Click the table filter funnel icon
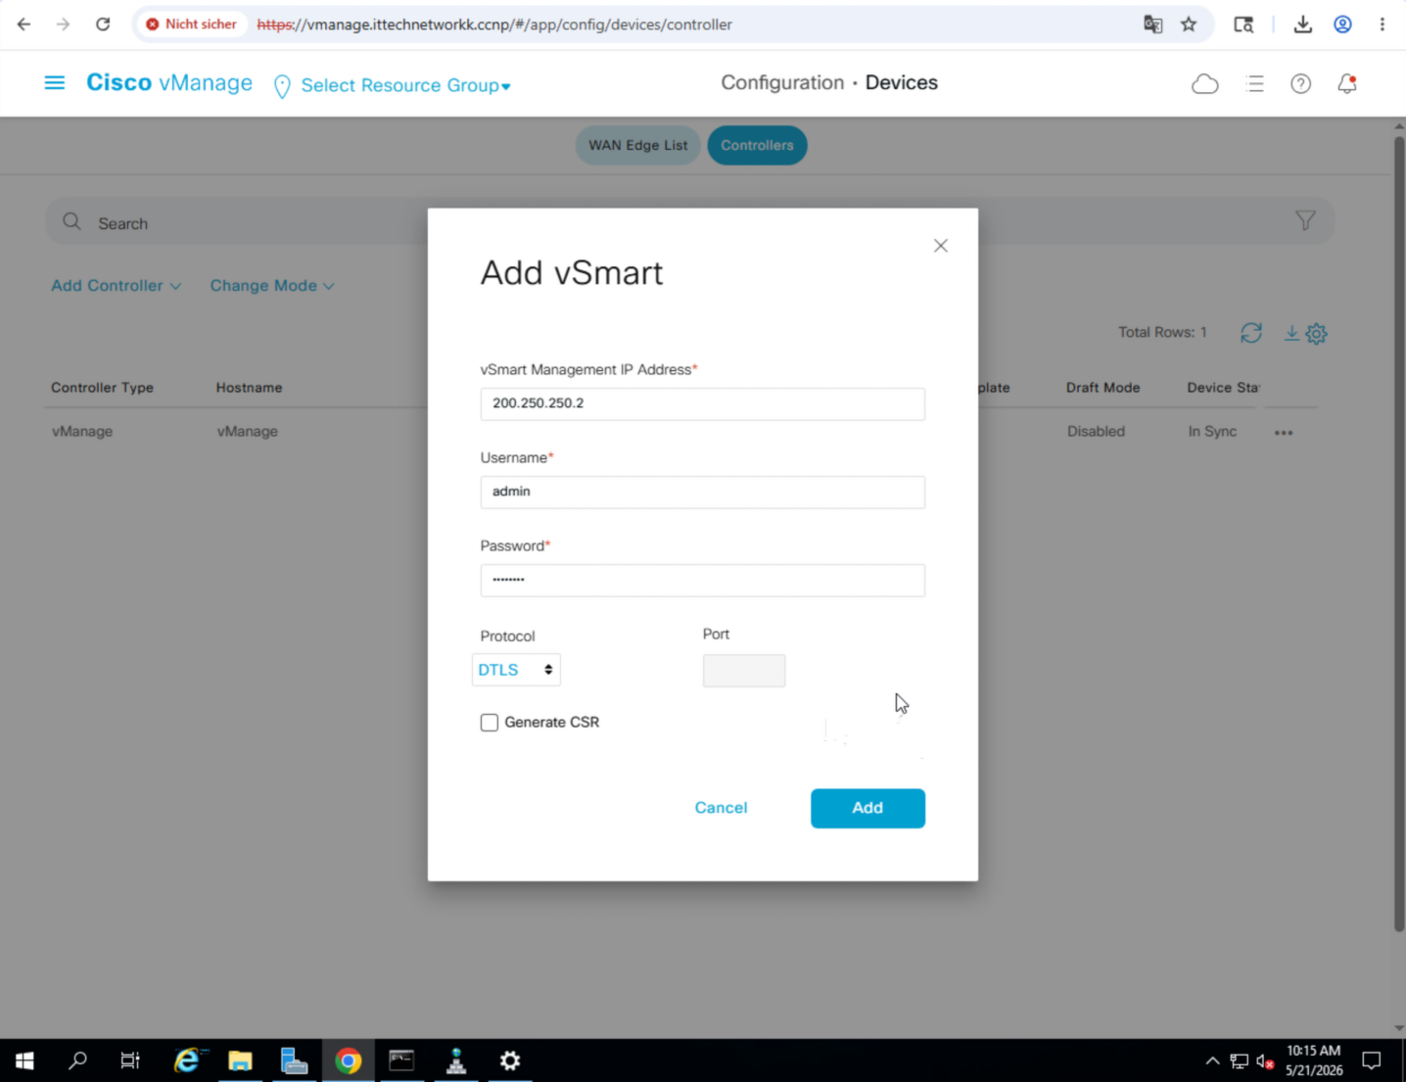Screen dimensions: 1406x1082 click(1305, 221)
